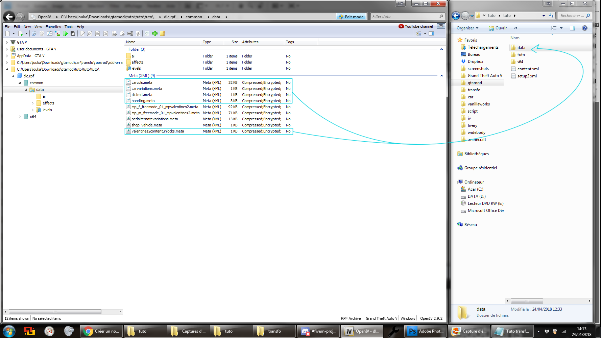The width and height of the screenshot is (601, 338).
Task: Click the OpenIV back navigation arrow
Action: click(x=9, y=17)
